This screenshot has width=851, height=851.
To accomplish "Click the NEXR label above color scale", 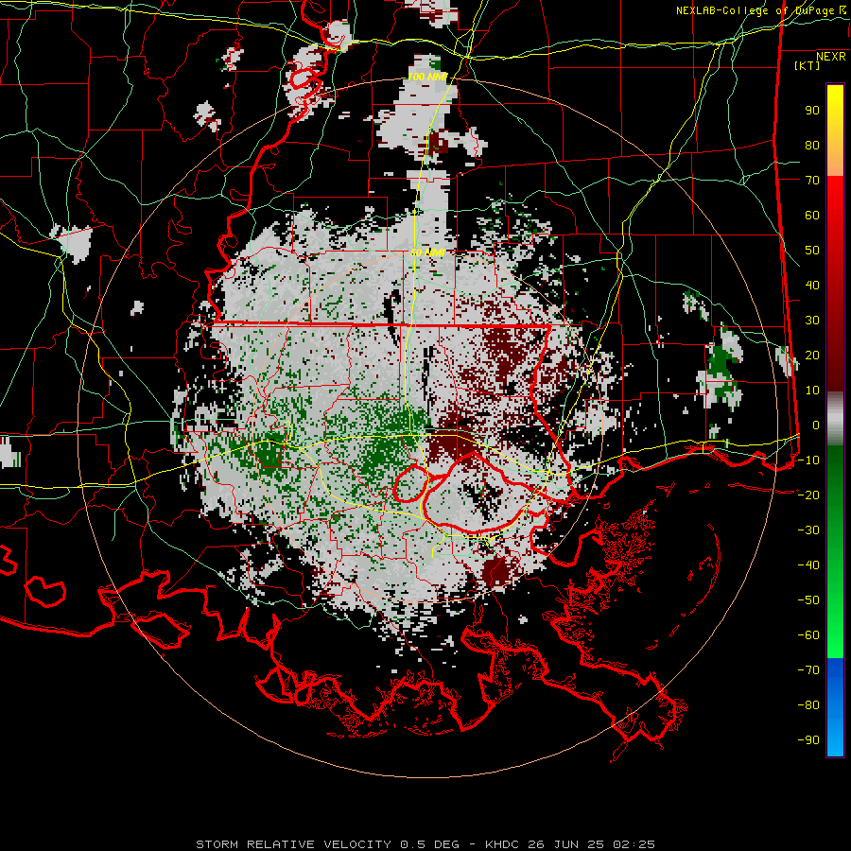I will click(x=830, y=57).
